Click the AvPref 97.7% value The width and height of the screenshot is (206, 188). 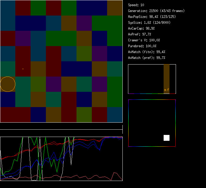click(139, 34)
